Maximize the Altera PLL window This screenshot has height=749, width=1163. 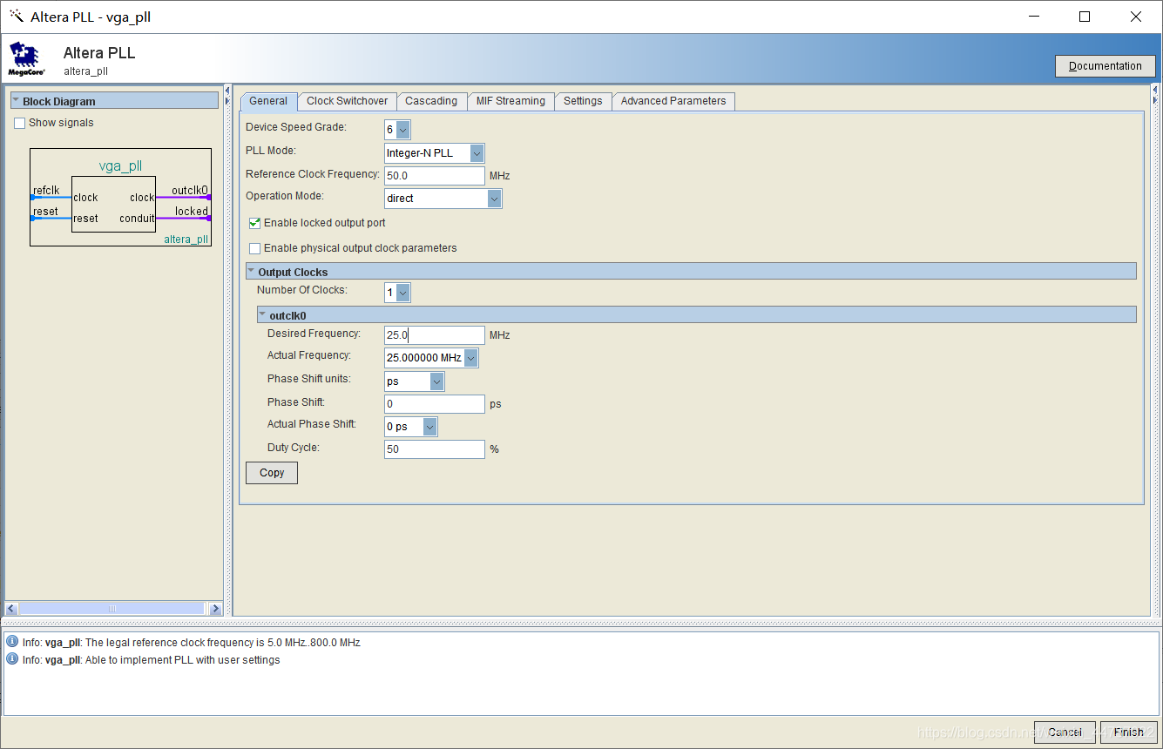pyautogui.click(x=1085, y=17)
